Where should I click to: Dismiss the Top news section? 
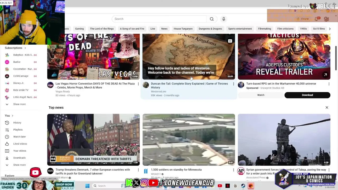327,108
